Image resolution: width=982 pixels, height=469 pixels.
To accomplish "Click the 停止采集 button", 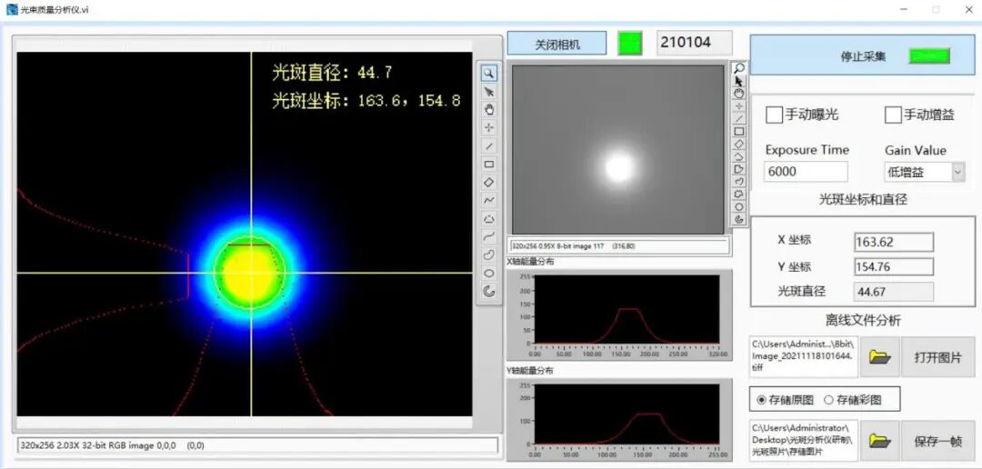I will (x=863, y=55).
